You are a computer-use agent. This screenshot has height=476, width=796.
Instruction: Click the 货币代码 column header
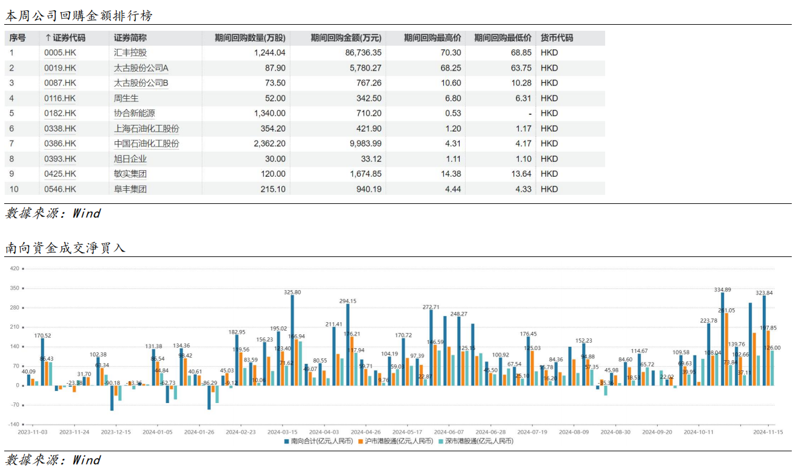(557, 38)
